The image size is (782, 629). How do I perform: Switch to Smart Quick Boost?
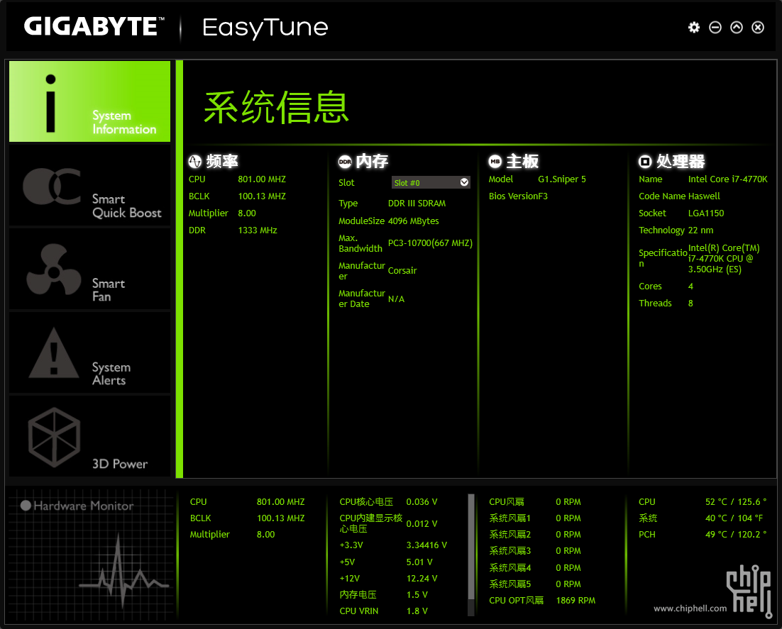[x=90, y=185]
